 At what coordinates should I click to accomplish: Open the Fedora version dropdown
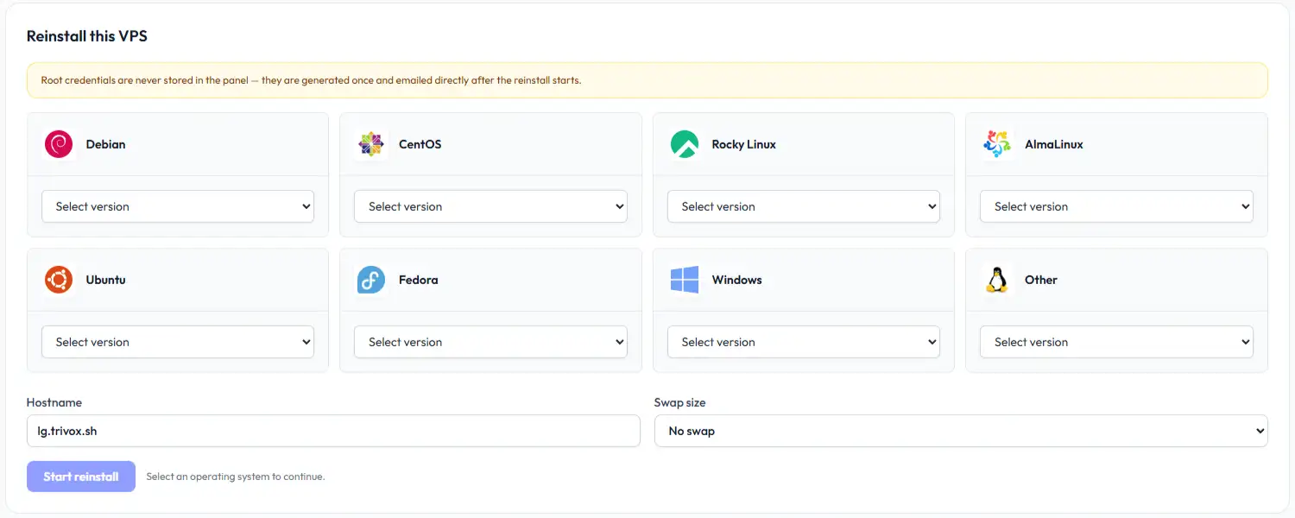pos(490,342)
